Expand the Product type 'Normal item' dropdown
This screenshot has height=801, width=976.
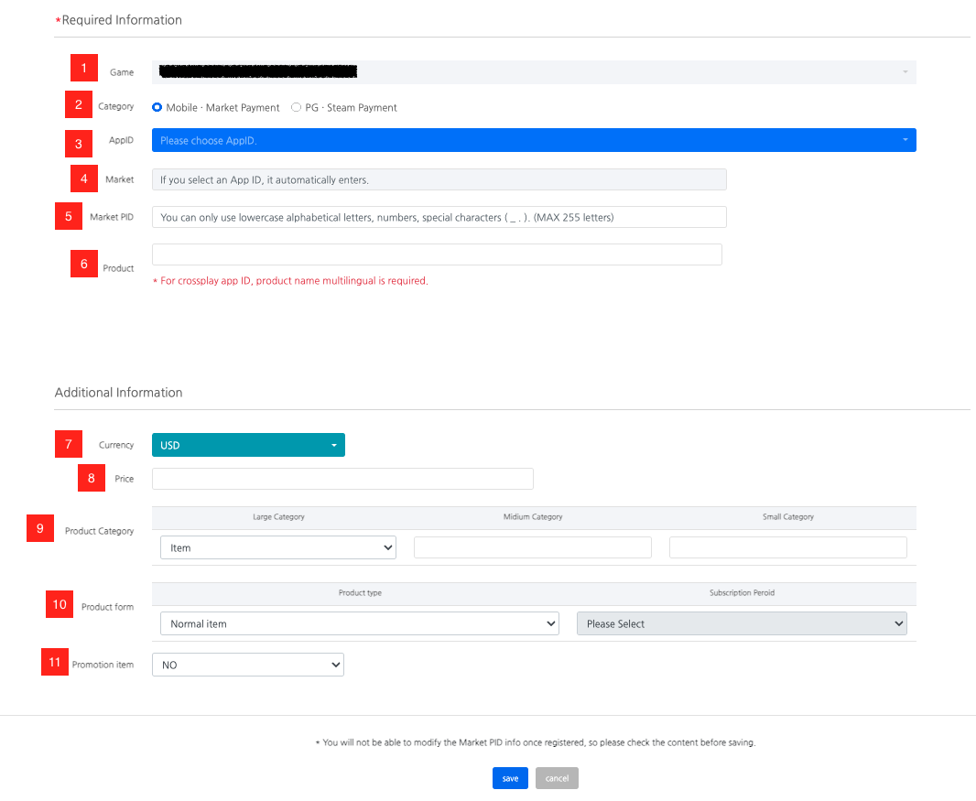click(359, 623)
